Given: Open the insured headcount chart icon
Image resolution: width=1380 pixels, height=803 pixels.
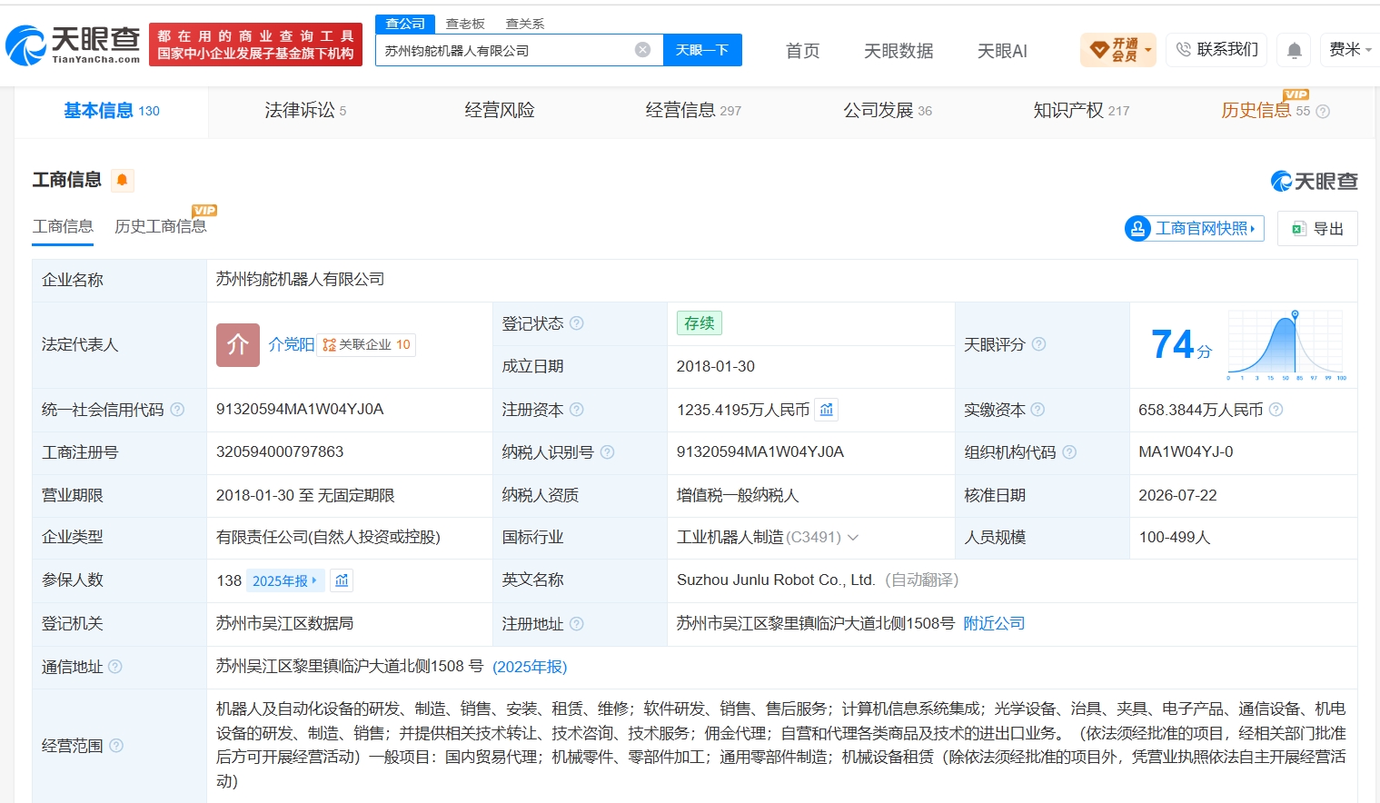Looking at the screenshot, I should (342, 580).
